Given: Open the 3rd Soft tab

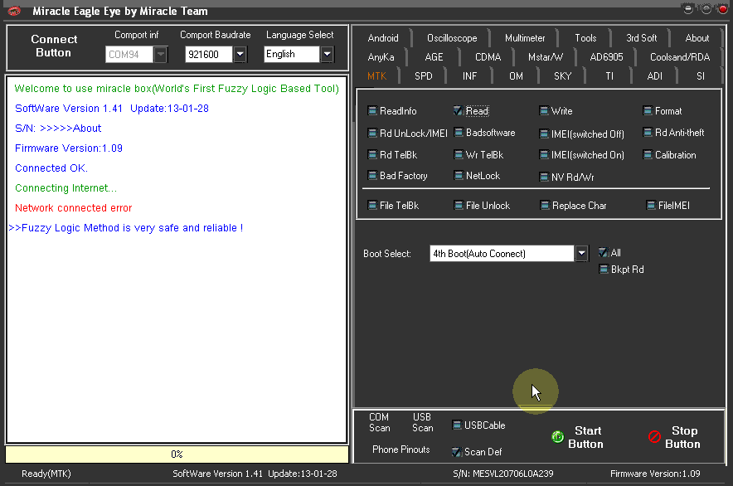Looking at the screenshot, I should click(x=642, y=38).
